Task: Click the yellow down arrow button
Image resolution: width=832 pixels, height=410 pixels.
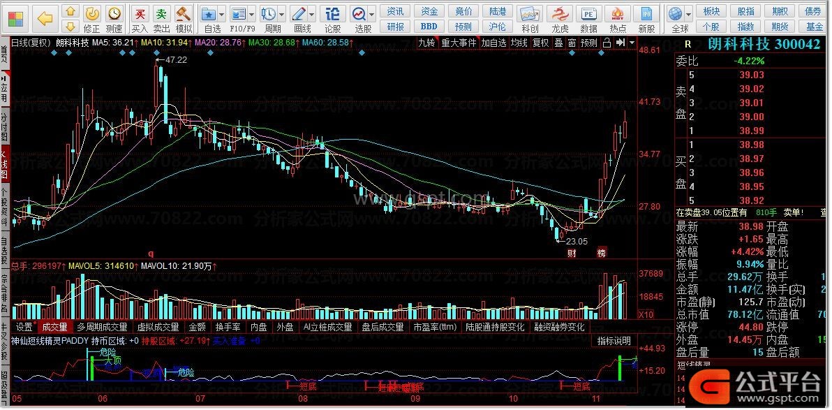Action: pos(70,25)
